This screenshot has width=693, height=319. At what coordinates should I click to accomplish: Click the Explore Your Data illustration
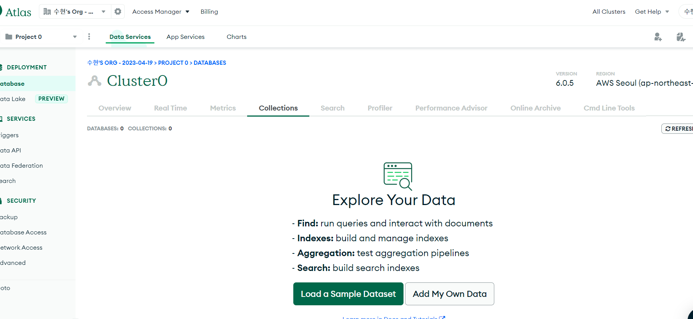398,176
